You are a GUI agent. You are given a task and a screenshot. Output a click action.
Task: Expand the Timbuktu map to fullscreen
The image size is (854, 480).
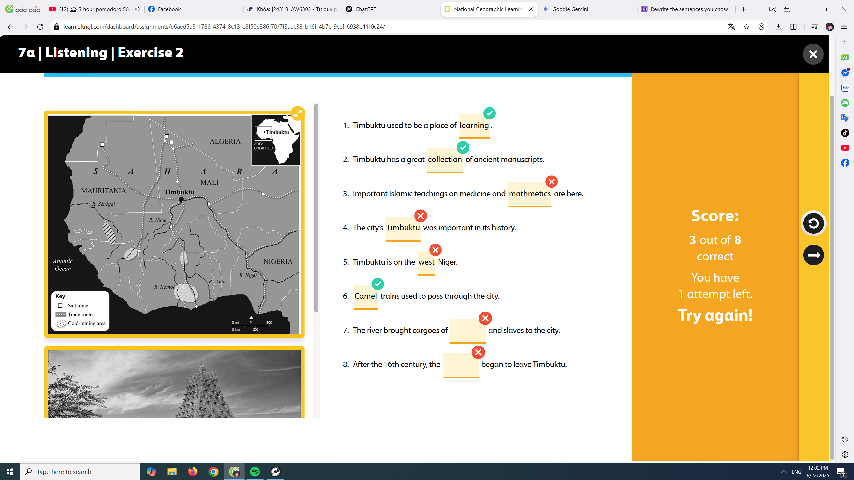(298, 113)
